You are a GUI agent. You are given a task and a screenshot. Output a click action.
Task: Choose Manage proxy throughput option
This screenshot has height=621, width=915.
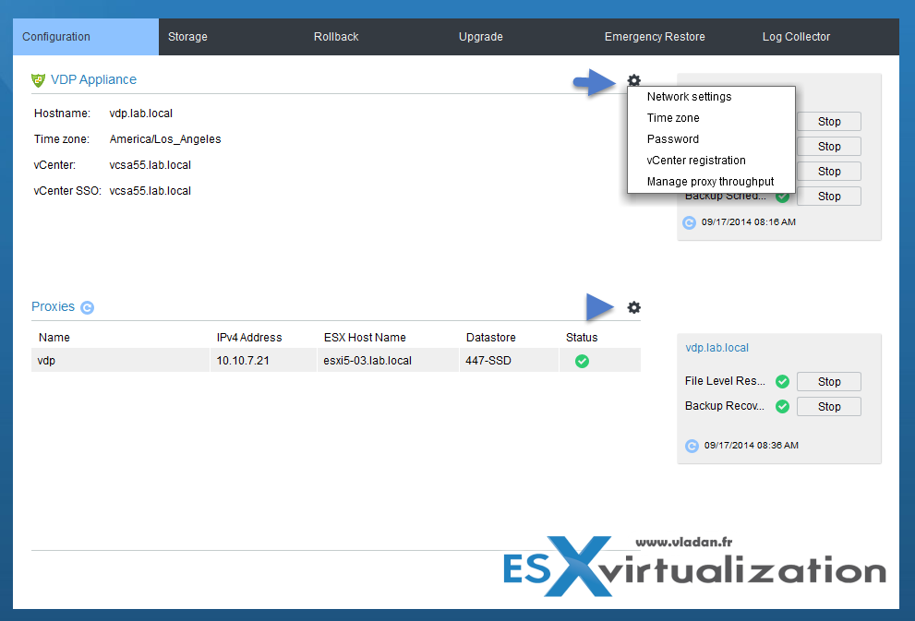point(711,182)
